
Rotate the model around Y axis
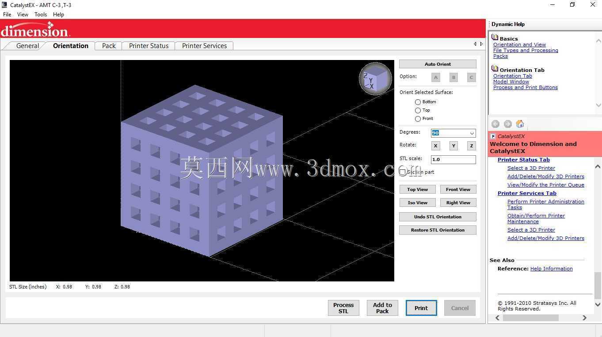pos(453,146)
